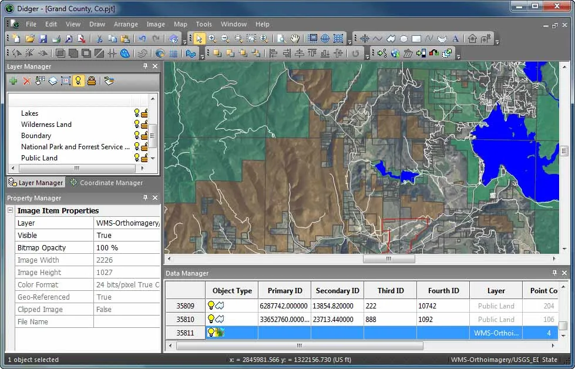Viewport: 575px width, 369px height.
Task: Click the Layer Manager list down arrow
Action: (153, 159)
